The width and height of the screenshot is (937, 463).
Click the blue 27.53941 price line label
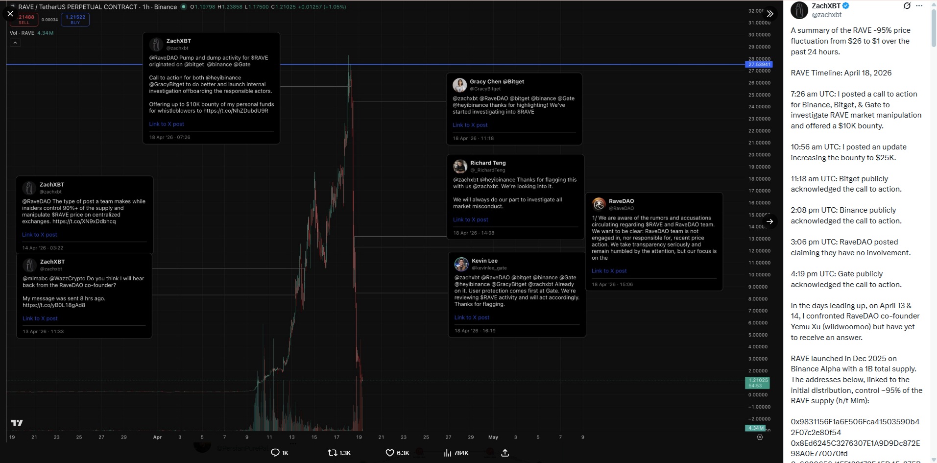tap(759, 64)
